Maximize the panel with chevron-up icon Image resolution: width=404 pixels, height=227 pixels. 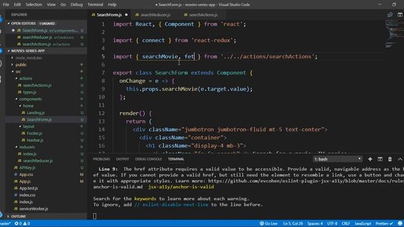(400, 159)
